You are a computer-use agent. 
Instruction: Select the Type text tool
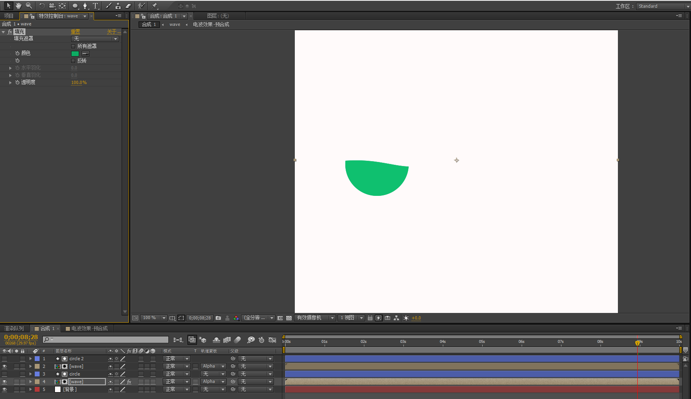[95, 6]
